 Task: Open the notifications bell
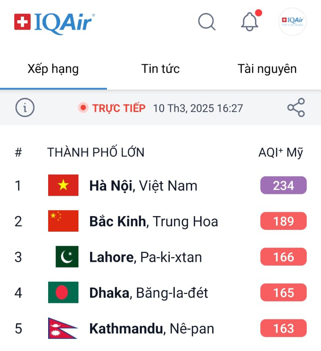pos(250,21)
